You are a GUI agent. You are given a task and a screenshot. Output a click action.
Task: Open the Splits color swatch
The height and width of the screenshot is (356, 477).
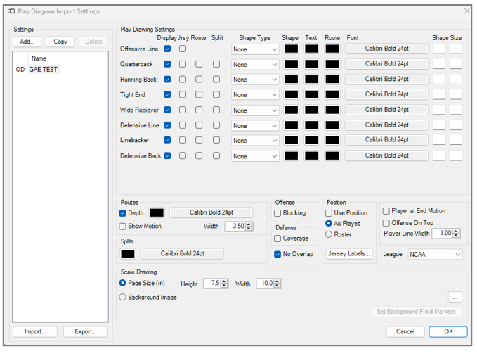pos(128,253)
